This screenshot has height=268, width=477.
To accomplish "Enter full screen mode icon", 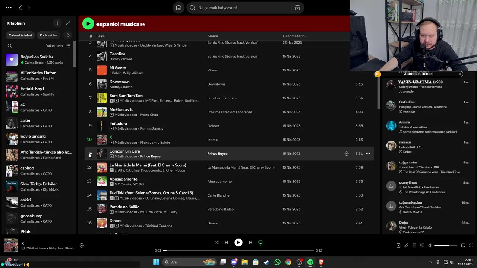I will [471, 246].
